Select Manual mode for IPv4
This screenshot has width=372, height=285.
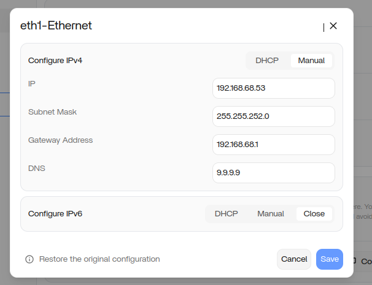click(x=311, y=60)
